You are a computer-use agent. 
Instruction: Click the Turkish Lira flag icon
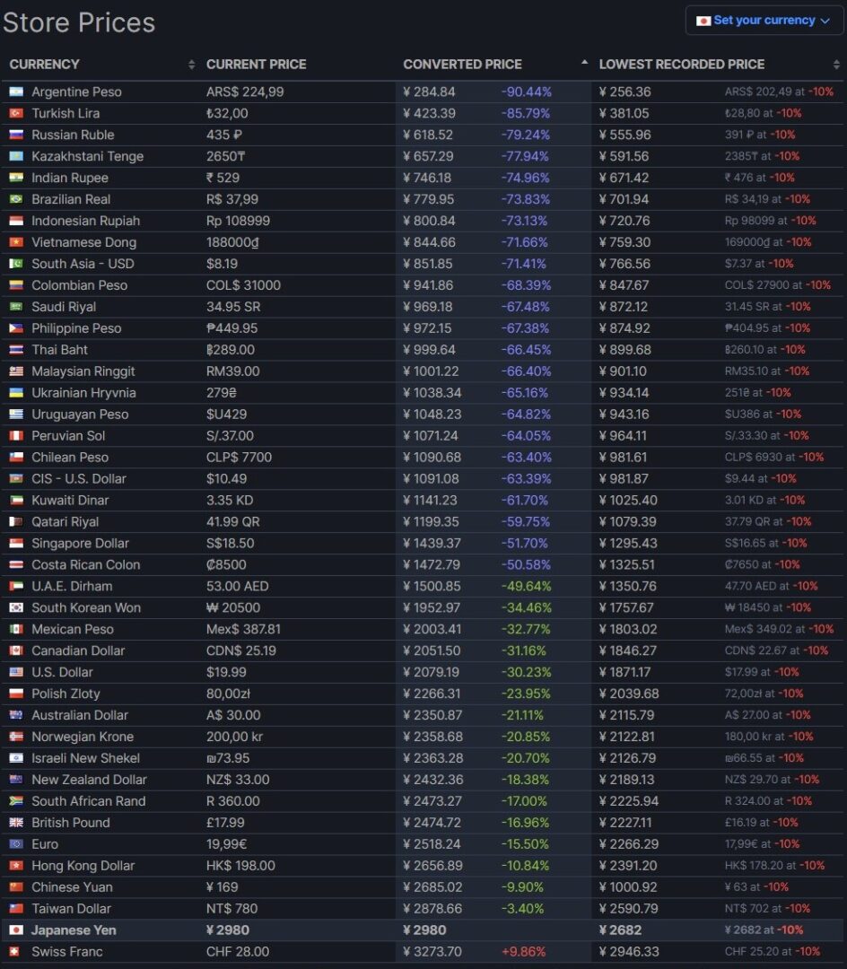[15, 113]
